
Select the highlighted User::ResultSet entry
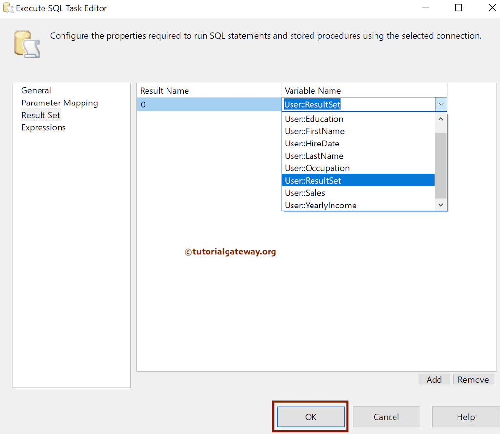click(312, 180)
